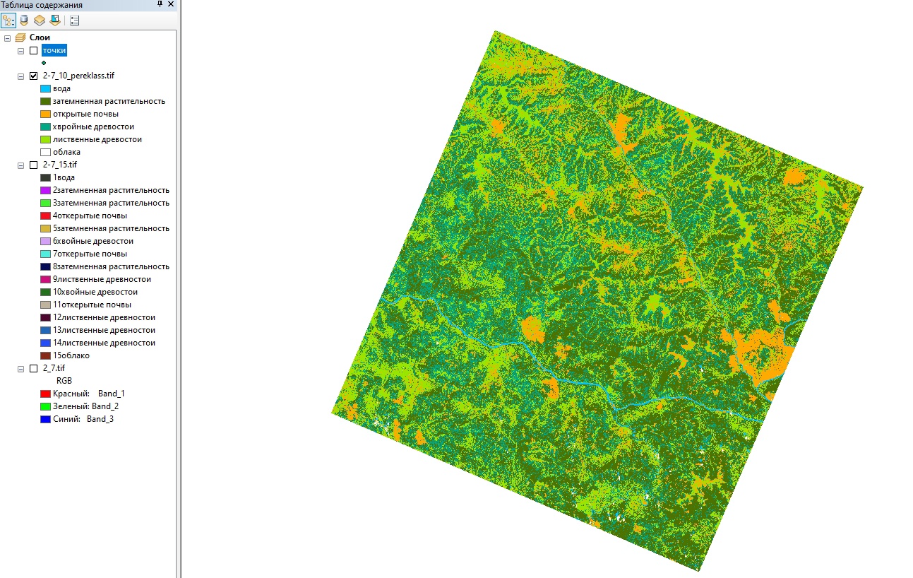Click the classified raster map image
This screenshot has width=913, height=578.
click(x=597, y=300)
